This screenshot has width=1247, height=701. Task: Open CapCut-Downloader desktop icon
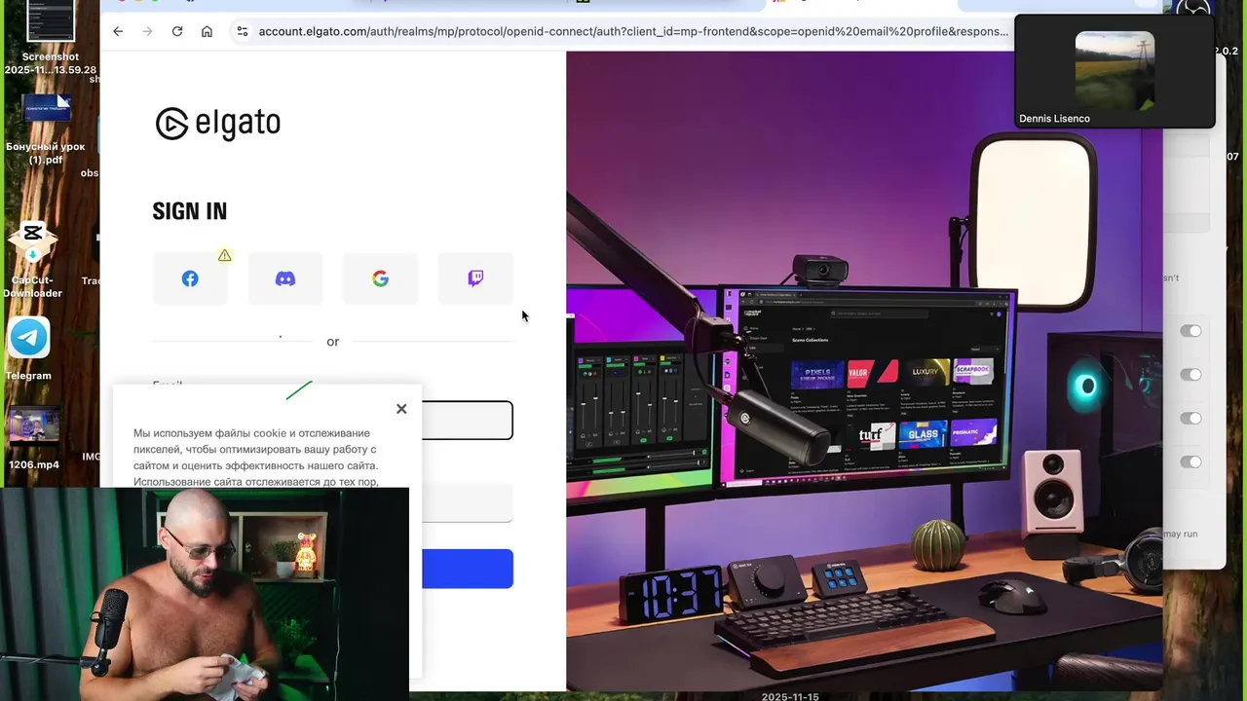point(32,261)
